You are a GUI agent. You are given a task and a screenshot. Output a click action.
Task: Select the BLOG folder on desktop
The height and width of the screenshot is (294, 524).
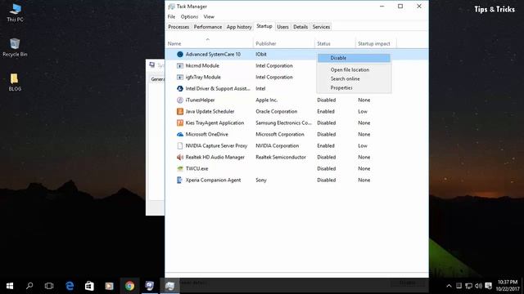click(15, 82)
